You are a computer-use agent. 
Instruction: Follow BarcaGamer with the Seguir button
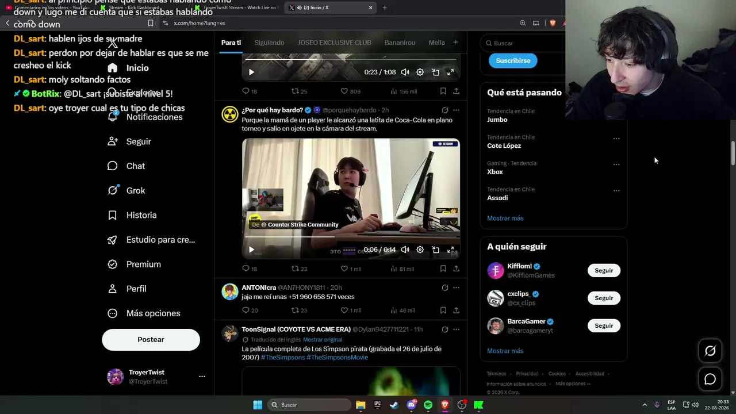604,325
